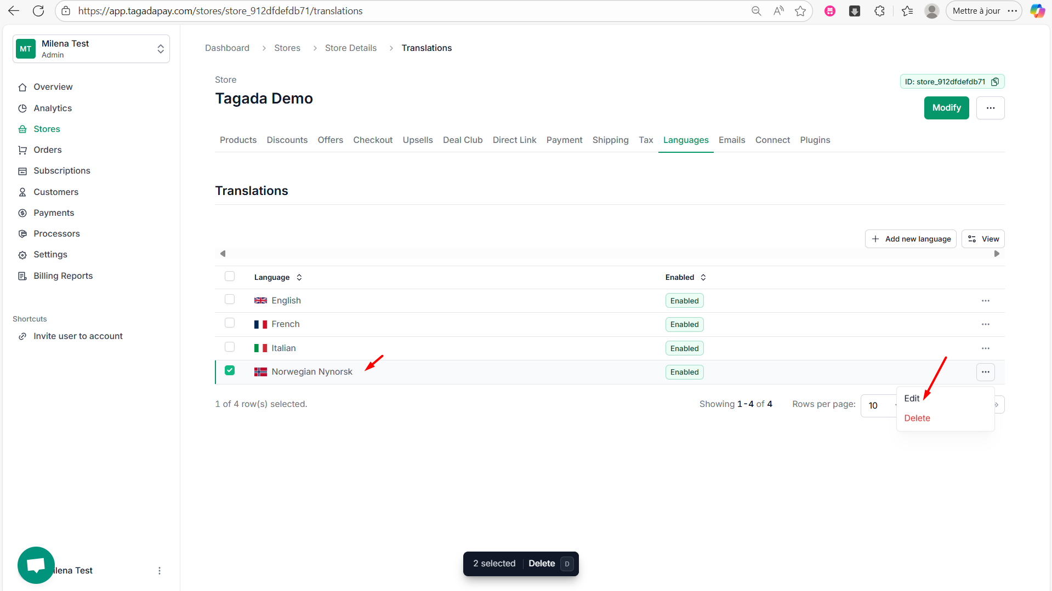The image size is (1052, 591).
Task: Open the View columns options button
Action: coord(983,239)
